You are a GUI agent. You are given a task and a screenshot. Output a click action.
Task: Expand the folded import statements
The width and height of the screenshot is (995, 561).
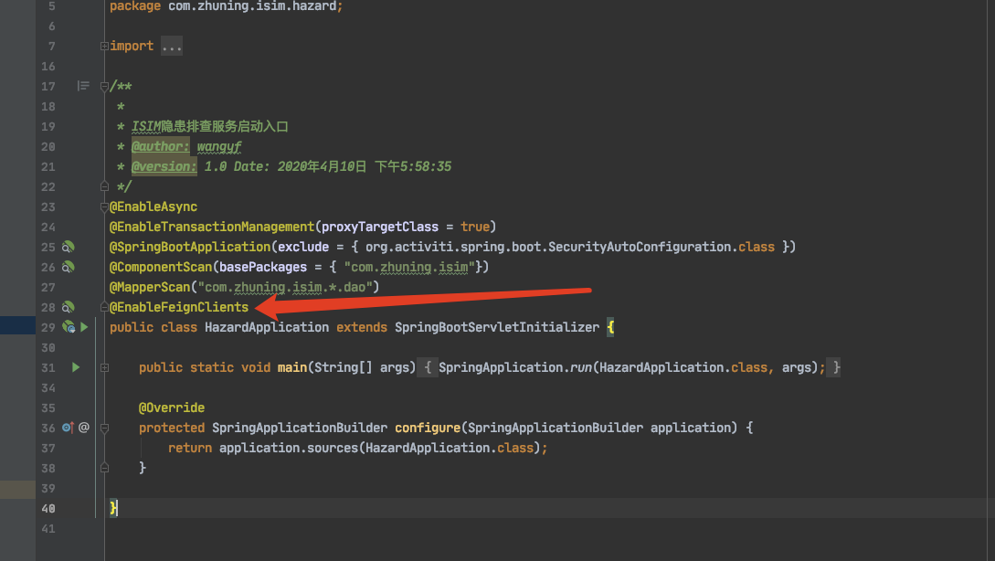coord(103,46)
